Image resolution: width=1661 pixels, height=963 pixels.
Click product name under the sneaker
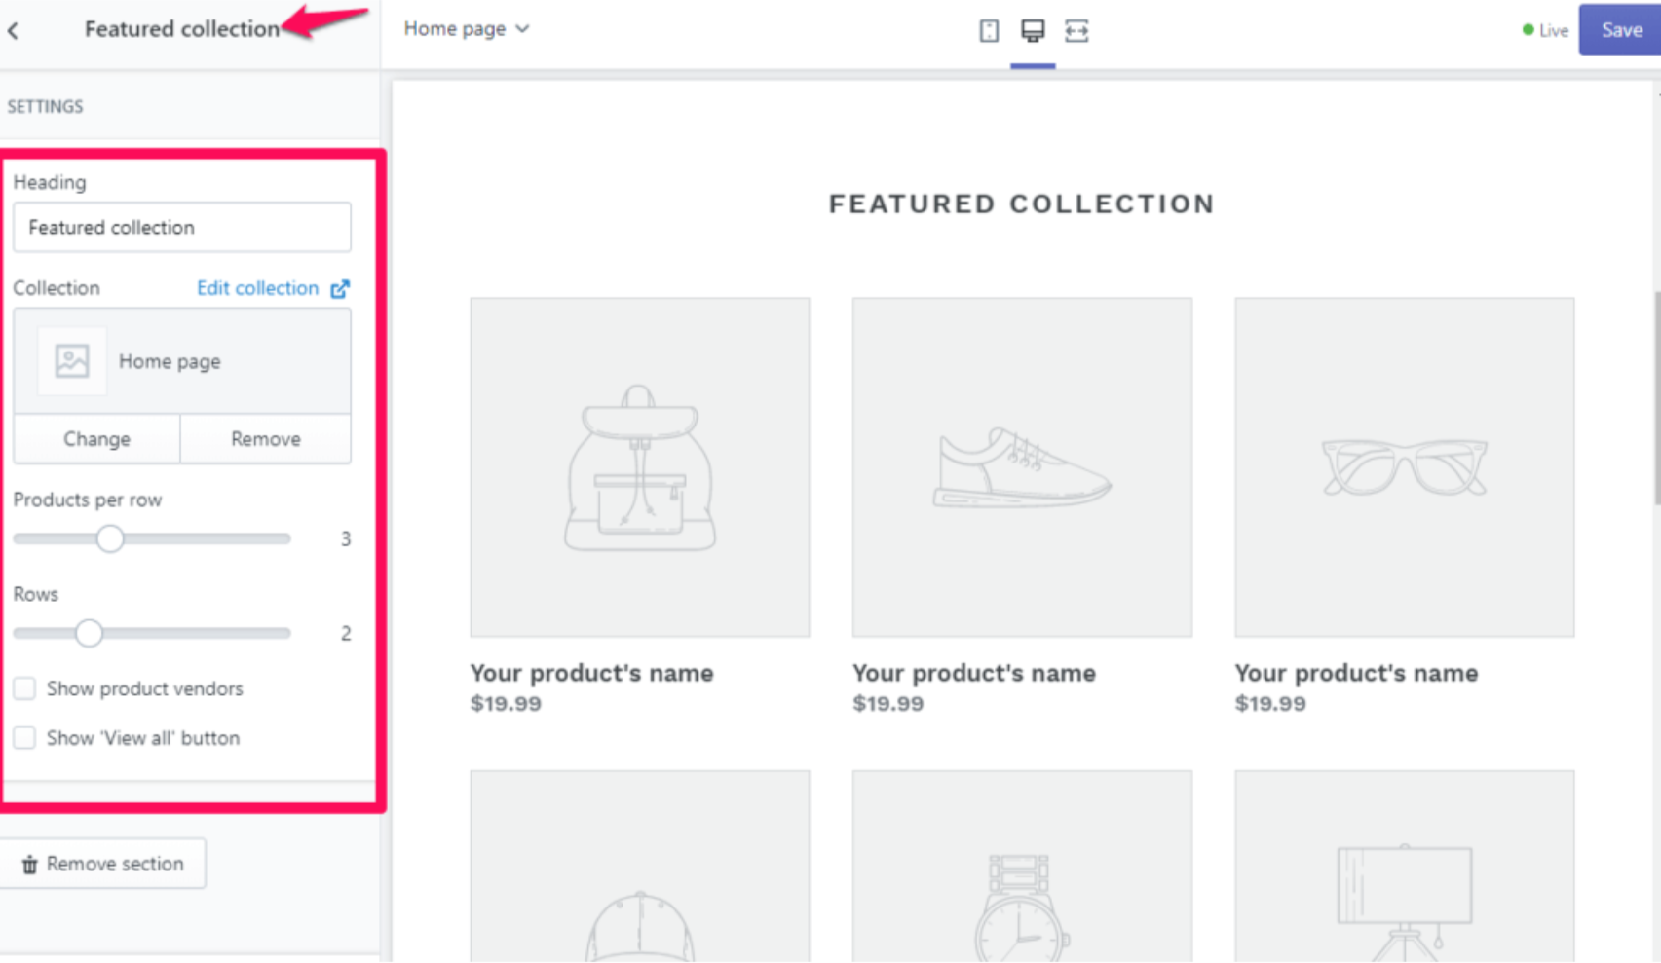(x=974, y=673)
